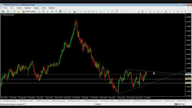Select the M15 timeframe
Image resolution: width=192 pixels, height=108 pixels.
tap(89, 11)
